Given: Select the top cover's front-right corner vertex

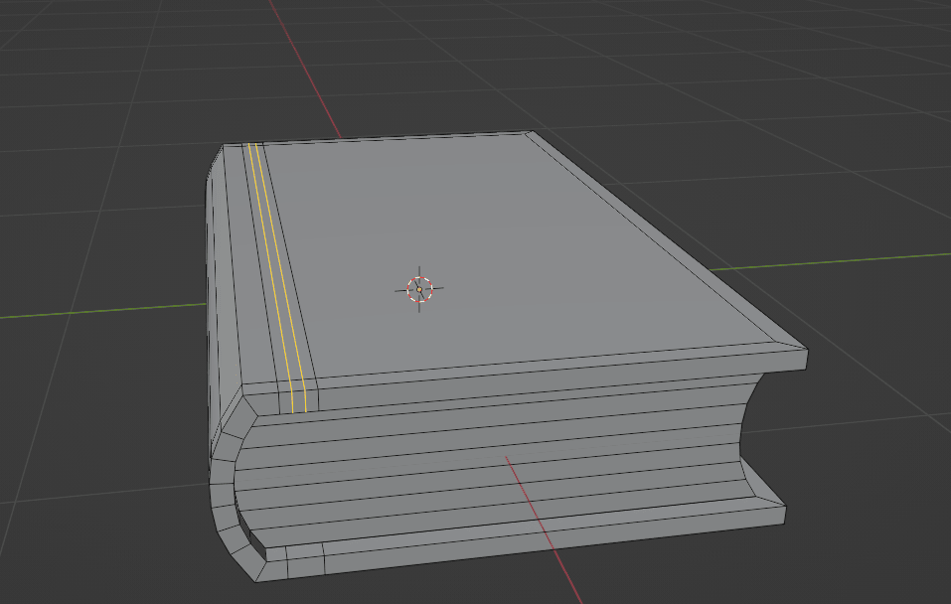Looking at the screenshot, I should click(806, 349).
